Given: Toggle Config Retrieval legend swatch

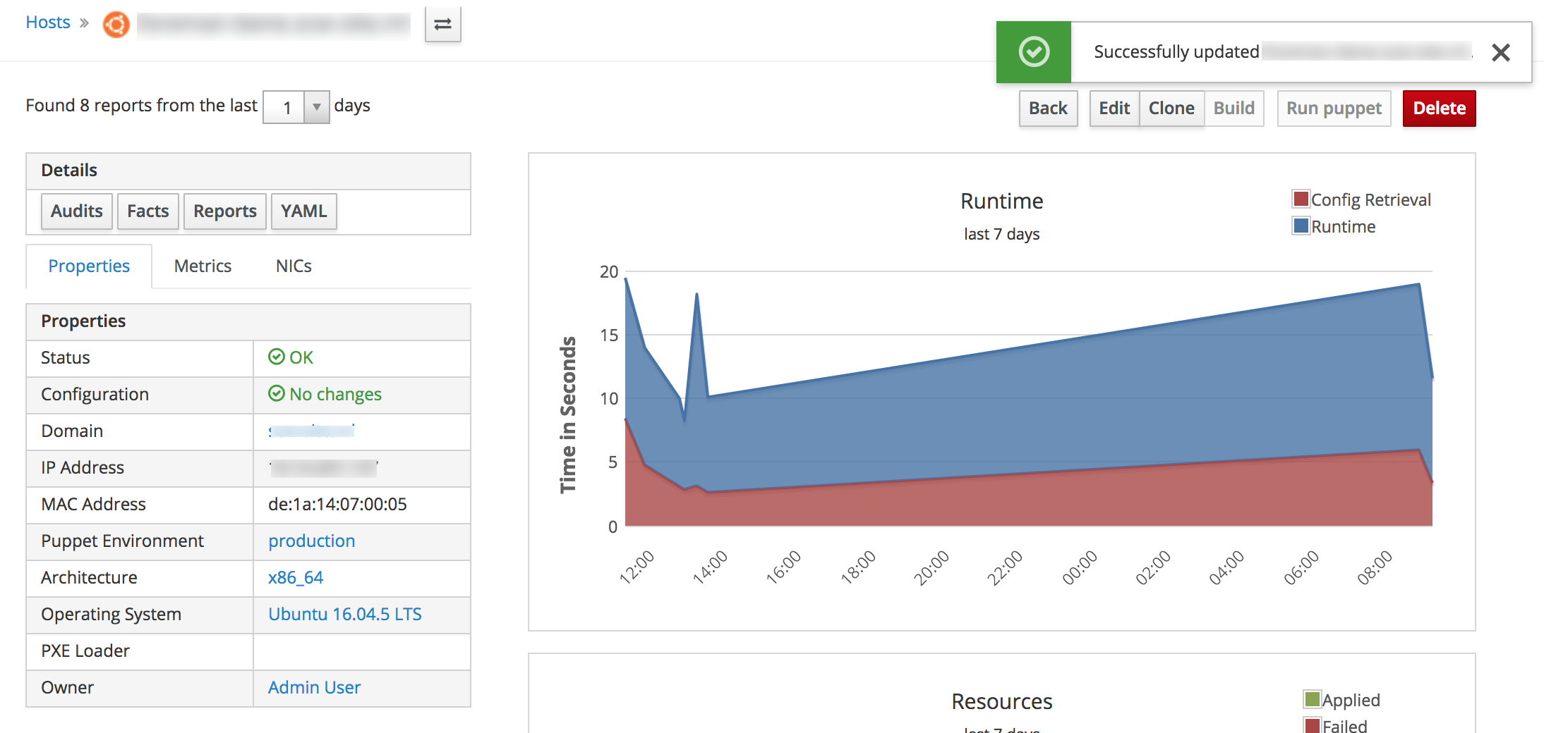Looking at the screenshot, I should pyautogui.click(x=1301, y=199).
